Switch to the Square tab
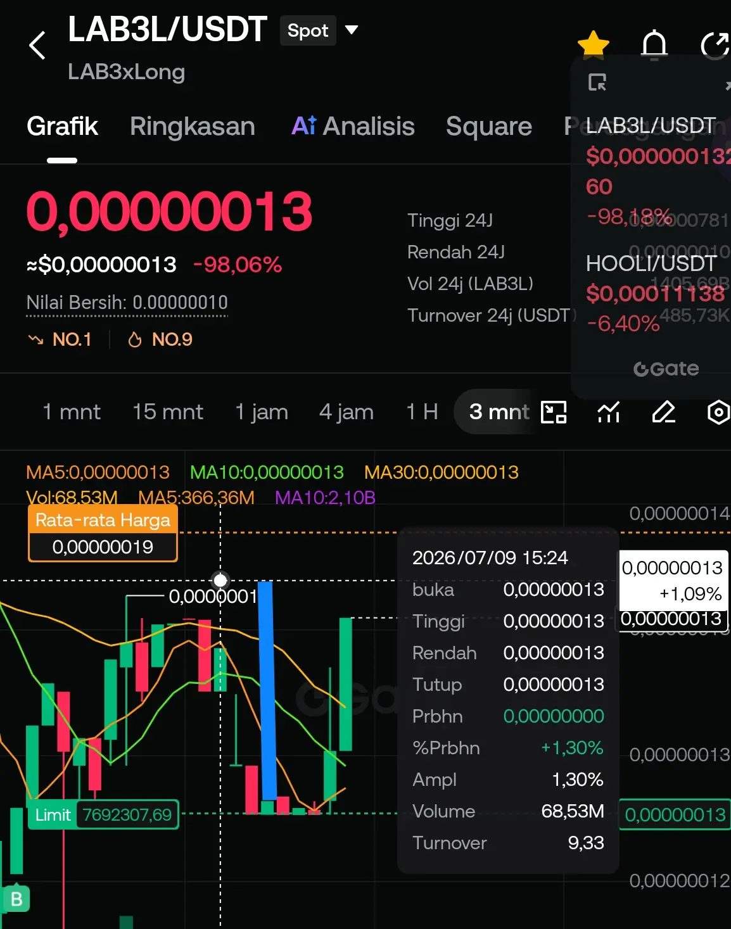This screenshot has width=731, height=929. [x=489, y=127]
